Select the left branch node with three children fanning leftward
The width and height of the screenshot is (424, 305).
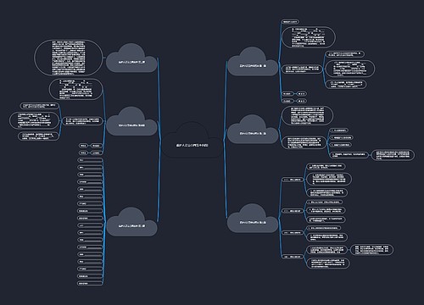tap(82, 121)
